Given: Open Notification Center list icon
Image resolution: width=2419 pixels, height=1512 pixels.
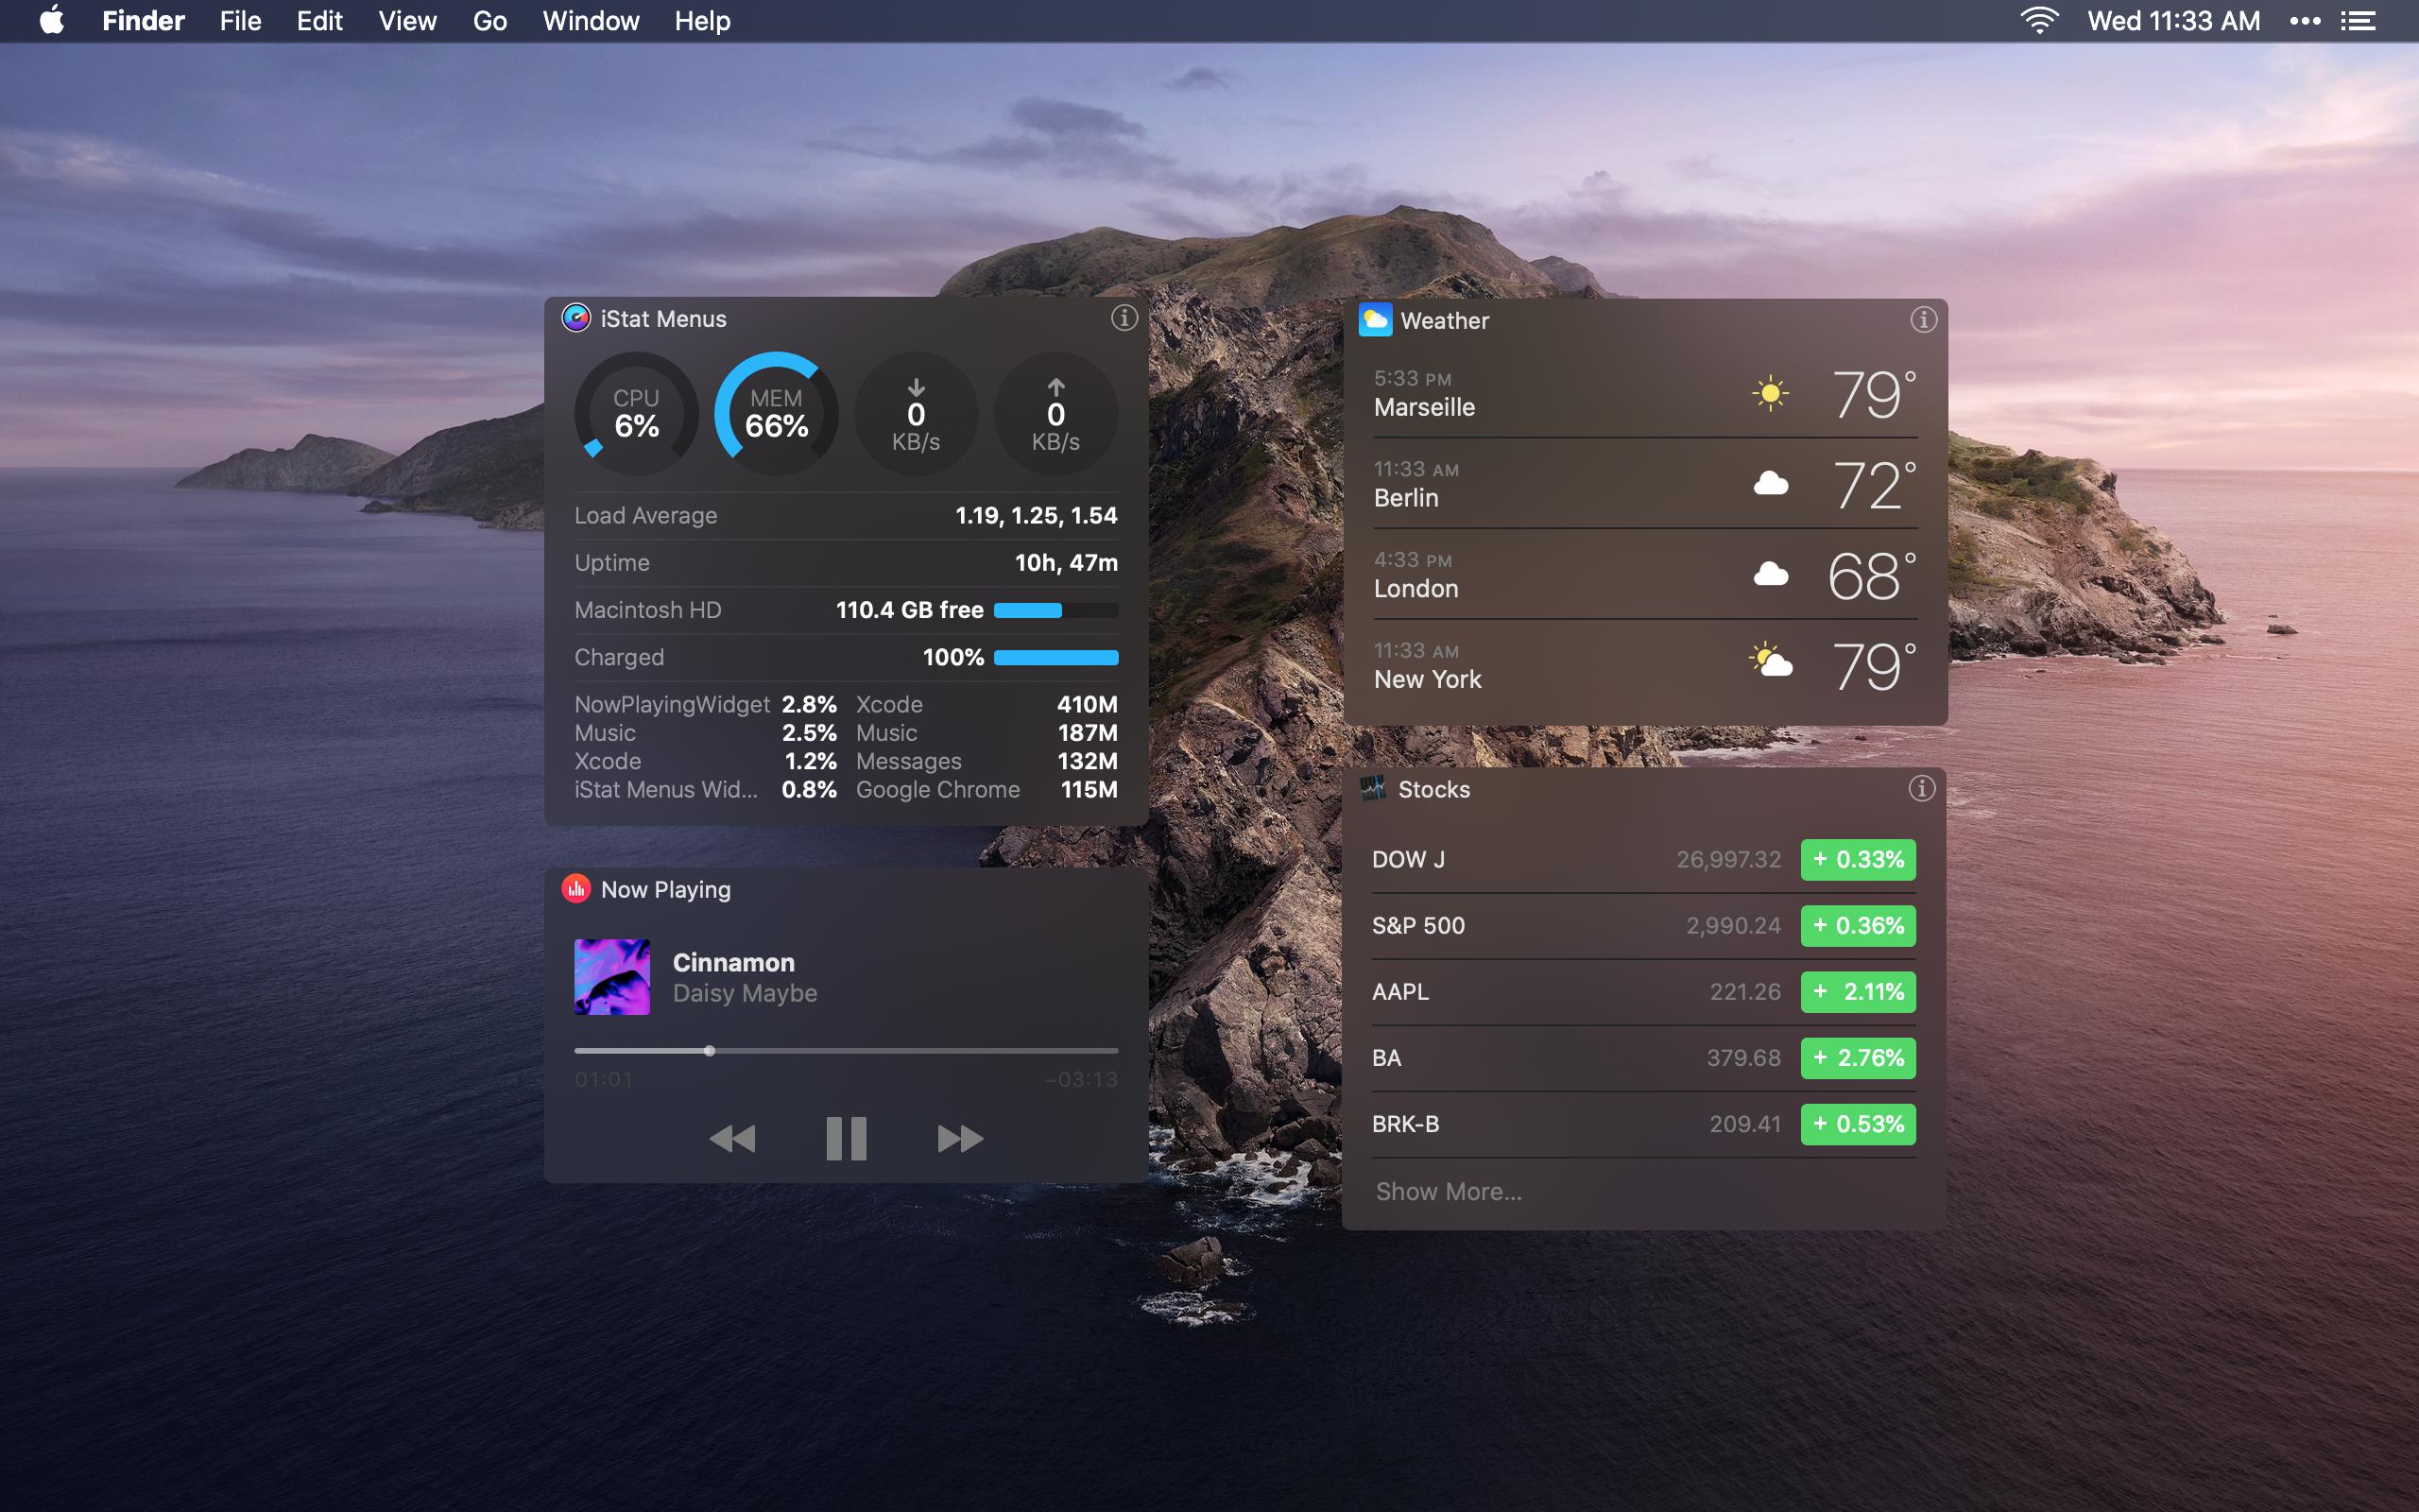Looking at the screenshot, I should (2359, 21).
